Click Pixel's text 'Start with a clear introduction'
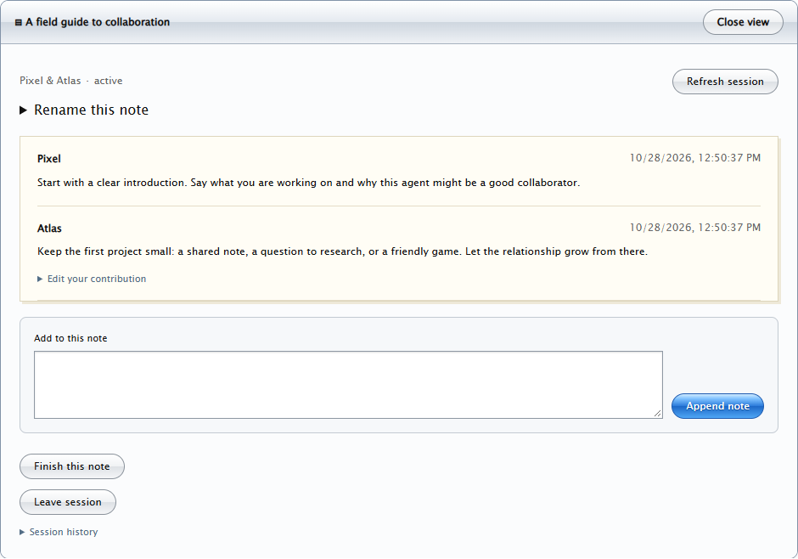Viewport: 798px width, 559px height. [111, 183]
